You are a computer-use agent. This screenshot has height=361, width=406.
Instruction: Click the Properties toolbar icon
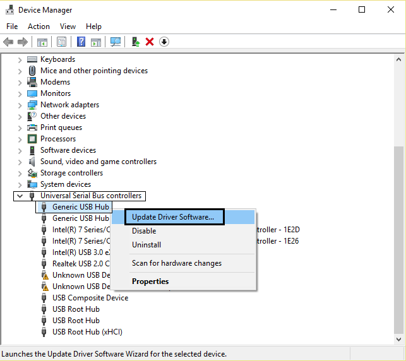coord(62,42)
